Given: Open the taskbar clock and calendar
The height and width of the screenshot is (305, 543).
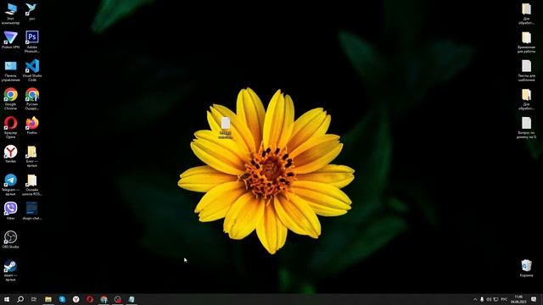Looking at the screenshot, I should tap(518, 299).
